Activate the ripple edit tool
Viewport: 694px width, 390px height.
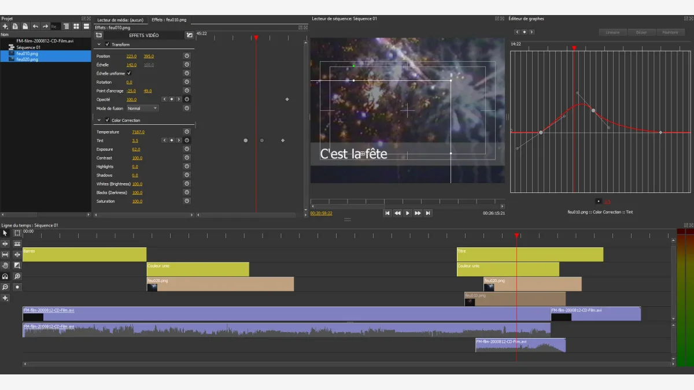point(5,244)
